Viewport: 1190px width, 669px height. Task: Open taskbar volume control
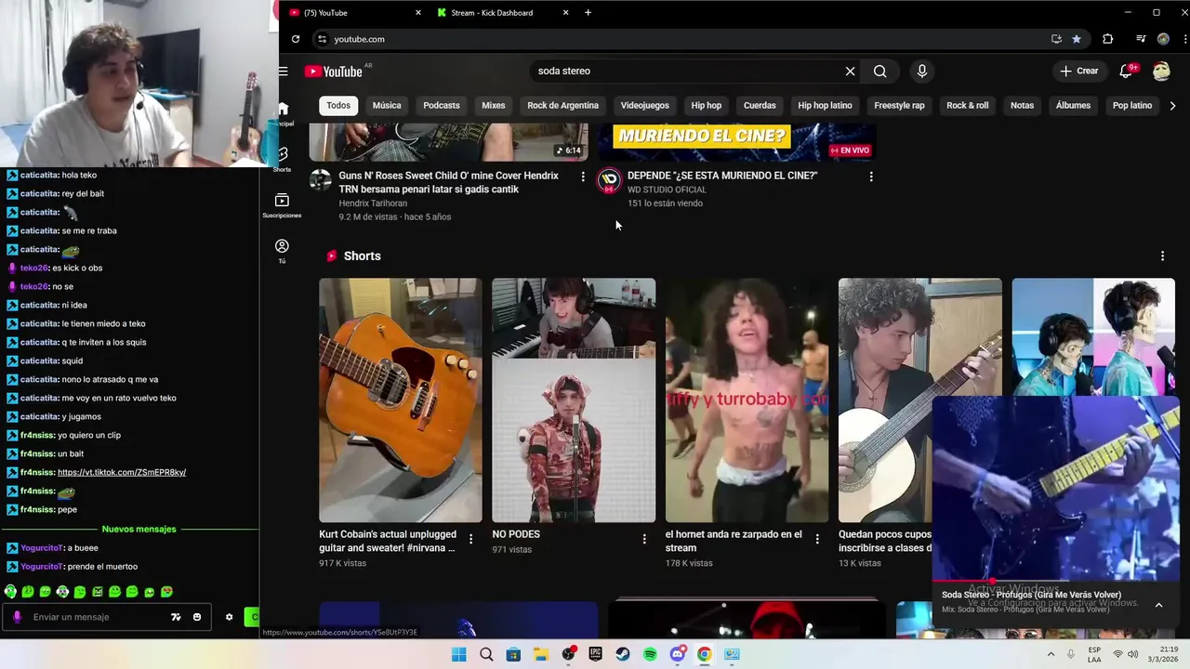coord(1134,654)
